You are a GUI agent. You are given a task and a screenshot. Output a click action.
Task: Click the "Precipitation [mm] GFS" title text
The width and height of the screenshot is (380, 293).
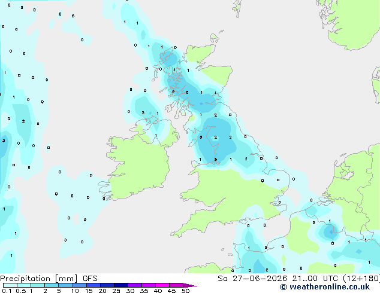click(49, 279)
